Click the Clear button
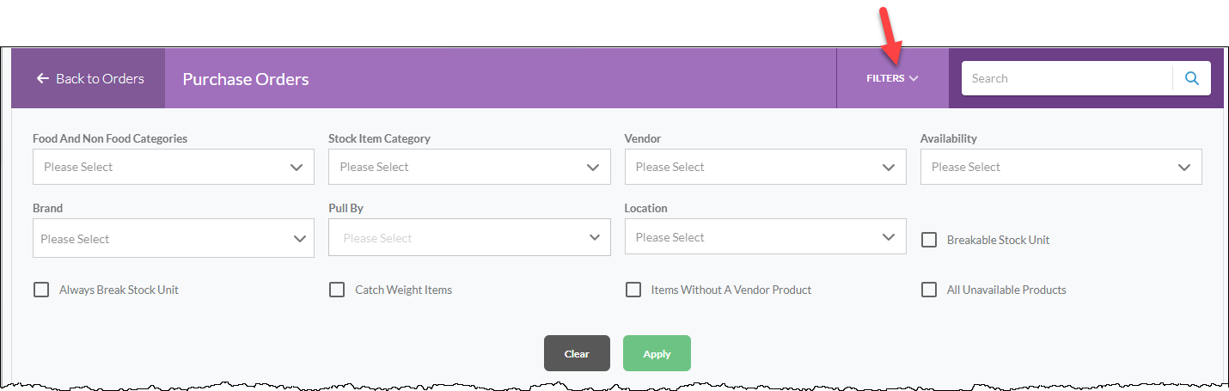Screen dimensions: 1229x391 pos(577,353)
